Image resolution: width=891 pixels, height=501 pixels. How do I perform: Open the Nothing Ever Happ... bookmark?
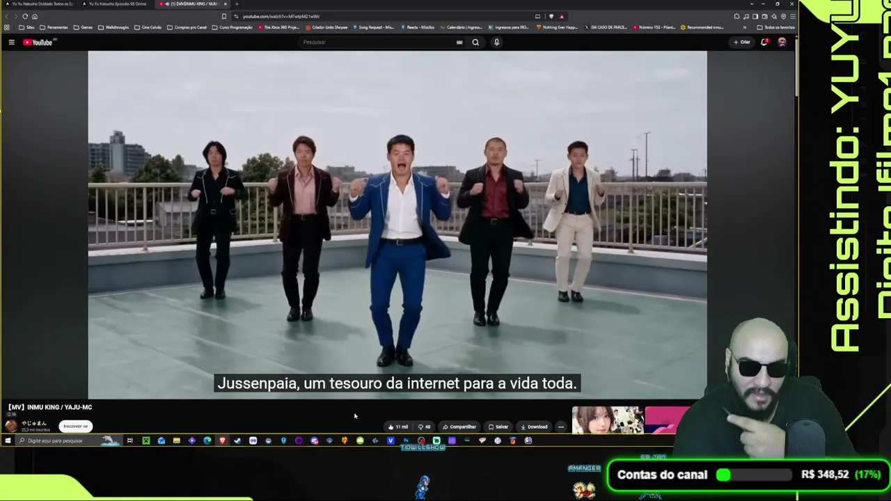(x=557, y=28)
